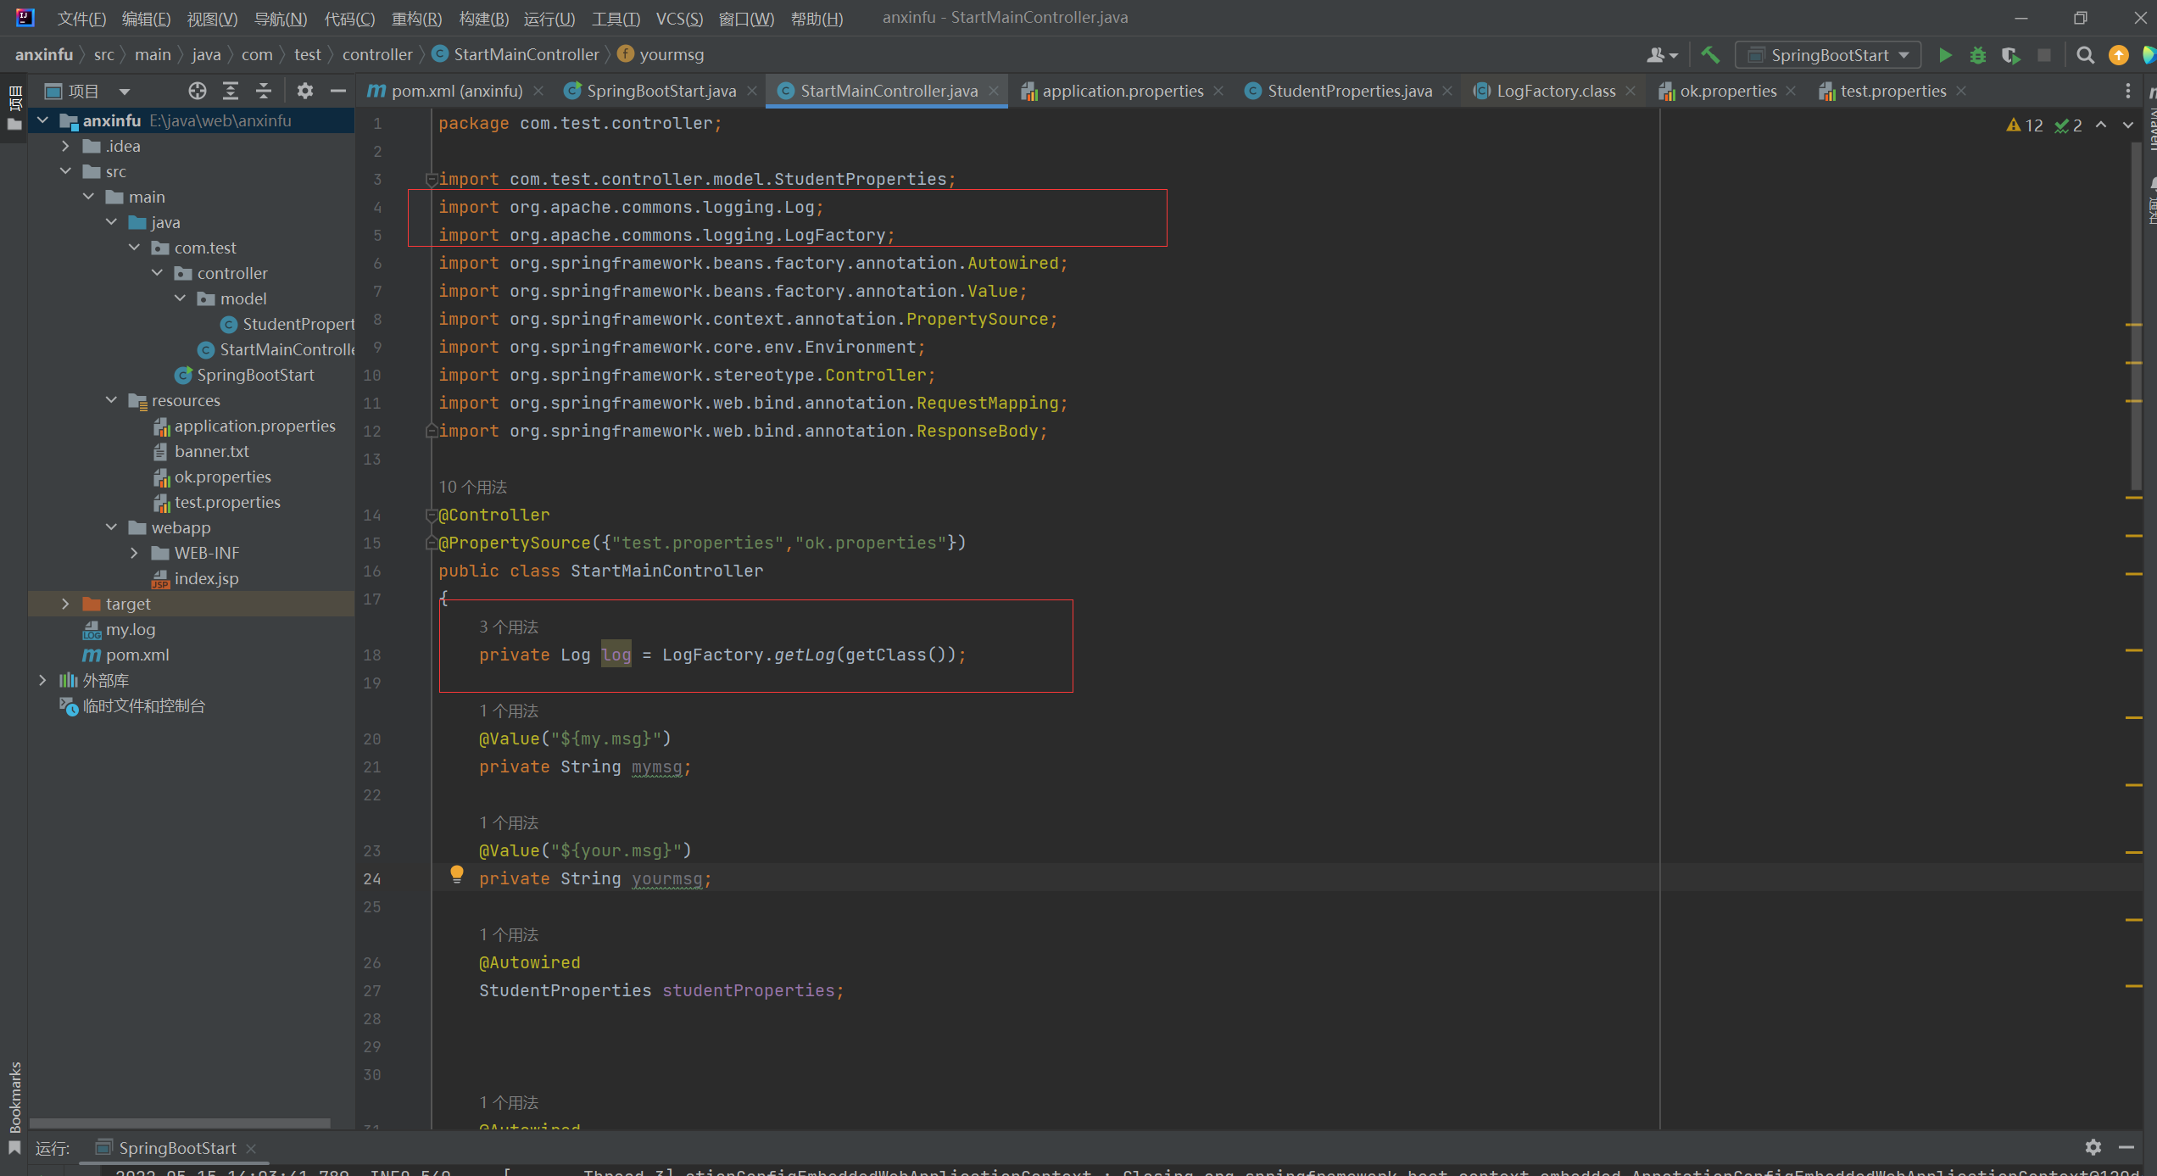Click the green Run button
2157x1176 pixels.
pyautogui.click(x=1945, y=55)
